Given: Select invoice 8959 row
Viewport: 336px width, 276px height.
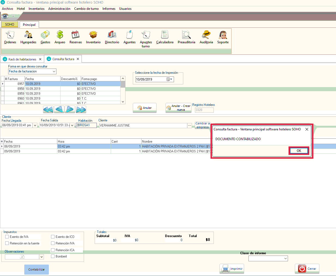Looking at the screenshot, I should 61,94.
